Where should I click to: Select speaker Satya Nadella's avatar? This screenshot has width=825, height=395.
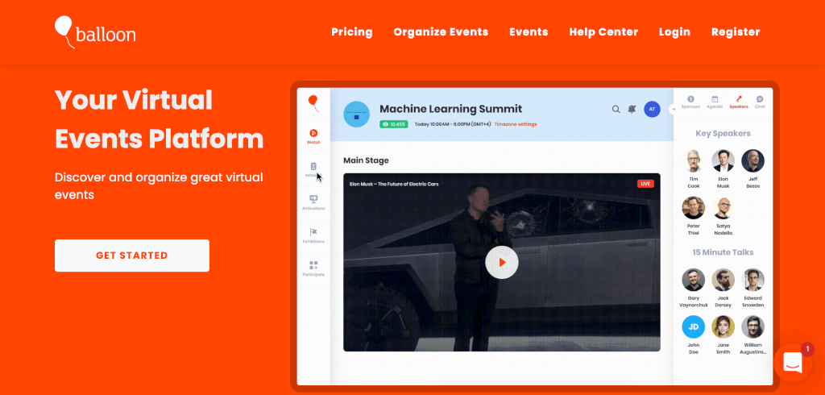tap(723, 208)
